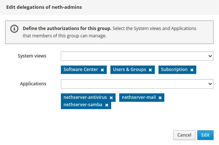Open the Applications dropdown

[x=137, y=84]
